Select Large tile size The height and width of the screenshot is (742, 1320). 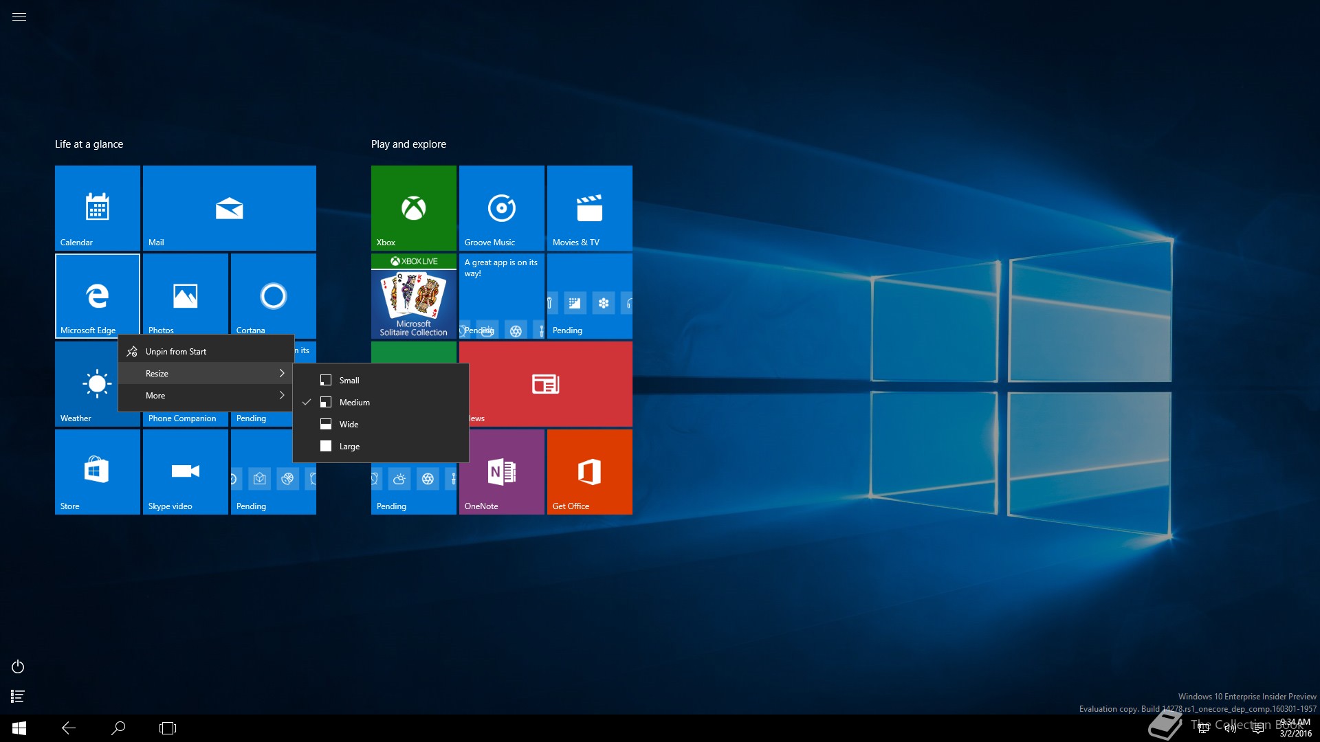coord(381,446)
